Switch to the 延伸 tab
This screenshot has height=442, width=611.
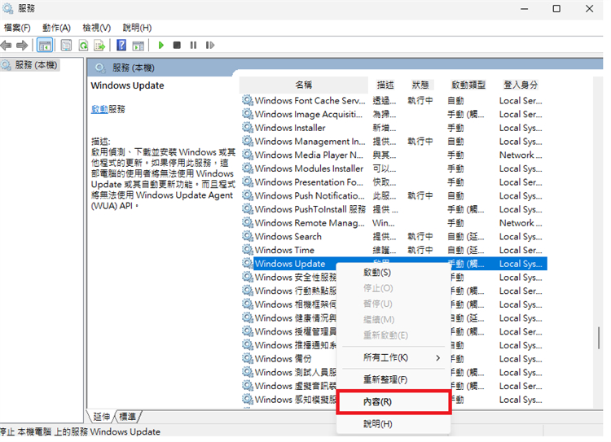102,418
